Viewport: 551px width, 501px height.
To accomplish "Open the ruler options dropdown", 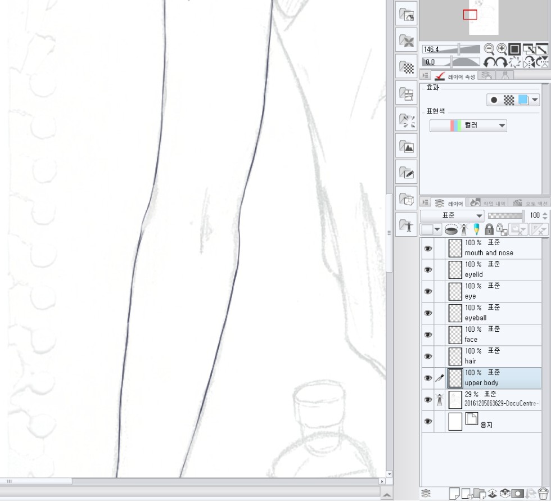I will click(x=539, y=230).
